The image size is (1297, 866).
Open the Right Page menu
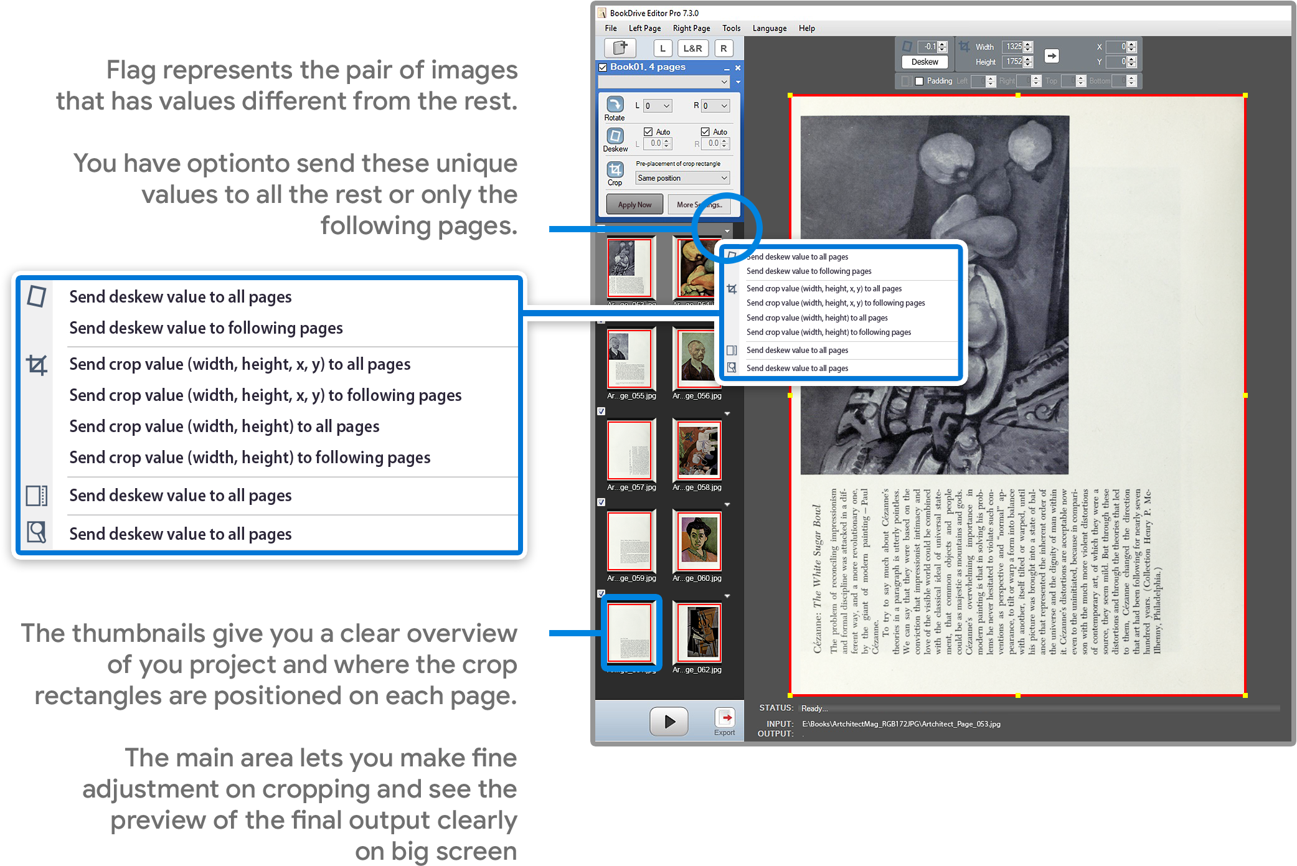pyautogui.click(x=691, y=29)
